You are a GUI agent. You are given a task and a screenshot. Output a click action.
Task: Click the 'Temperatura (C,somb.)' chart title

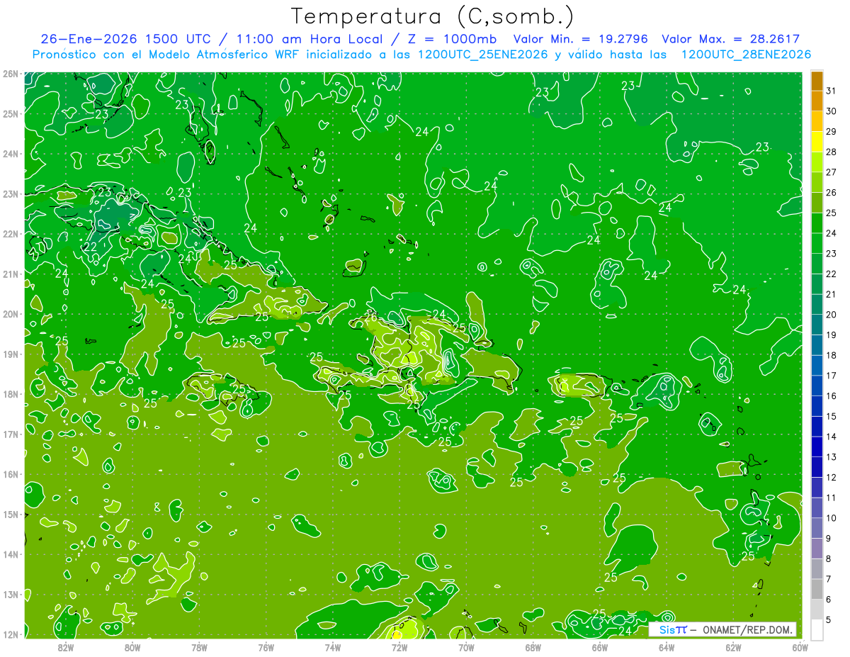click(433, 17)
